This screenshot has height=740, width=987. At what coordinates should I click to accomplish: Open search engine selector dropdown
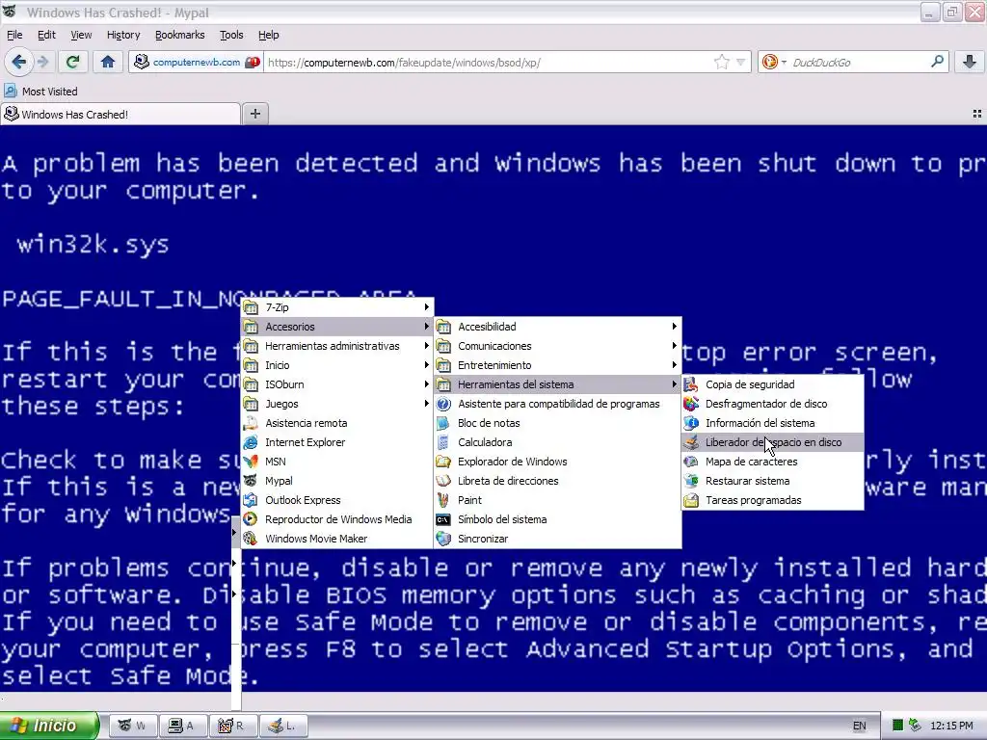click(x=774, y=62)
